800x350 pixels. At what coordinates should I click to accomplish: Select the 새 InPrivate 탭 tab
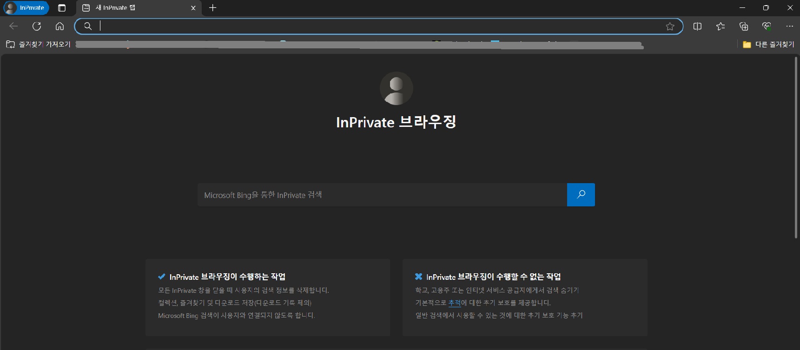pos(139,8)
